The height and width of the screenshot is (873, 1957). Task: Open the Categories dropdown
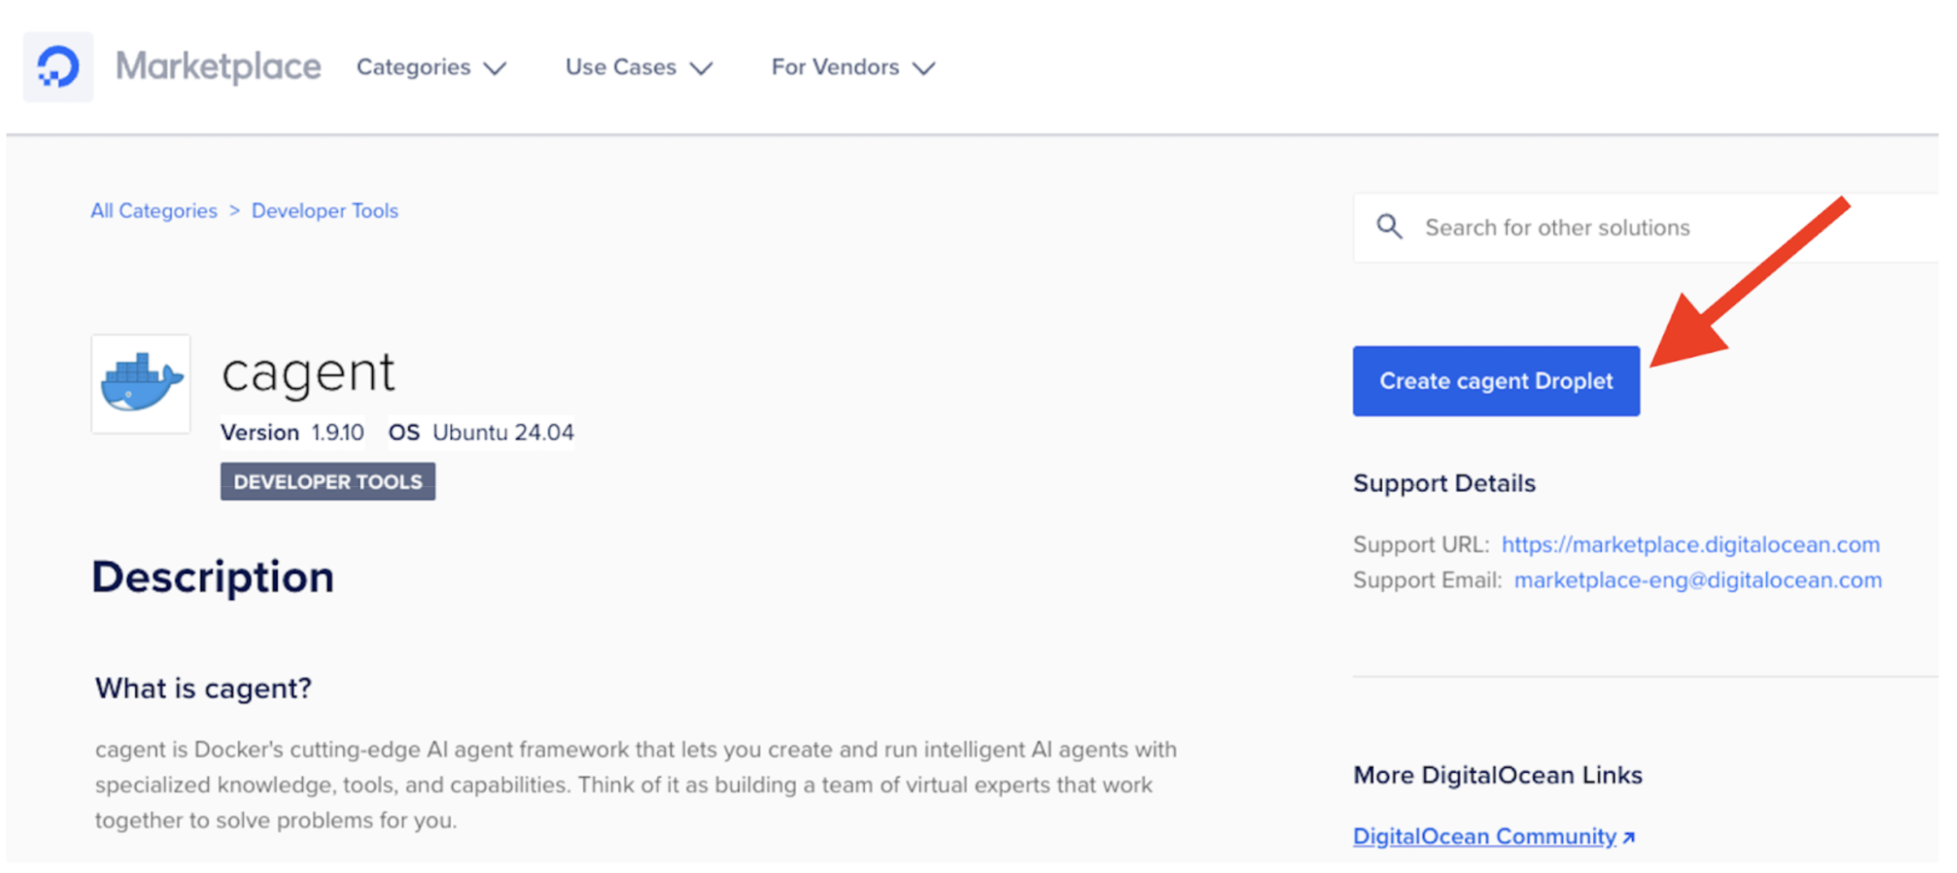coord(431,68)
